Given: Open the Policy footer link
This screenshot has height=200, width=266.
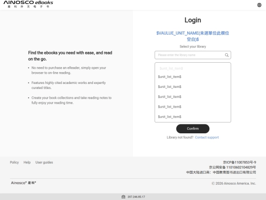Looking at the screenshot, I should 14,162.
